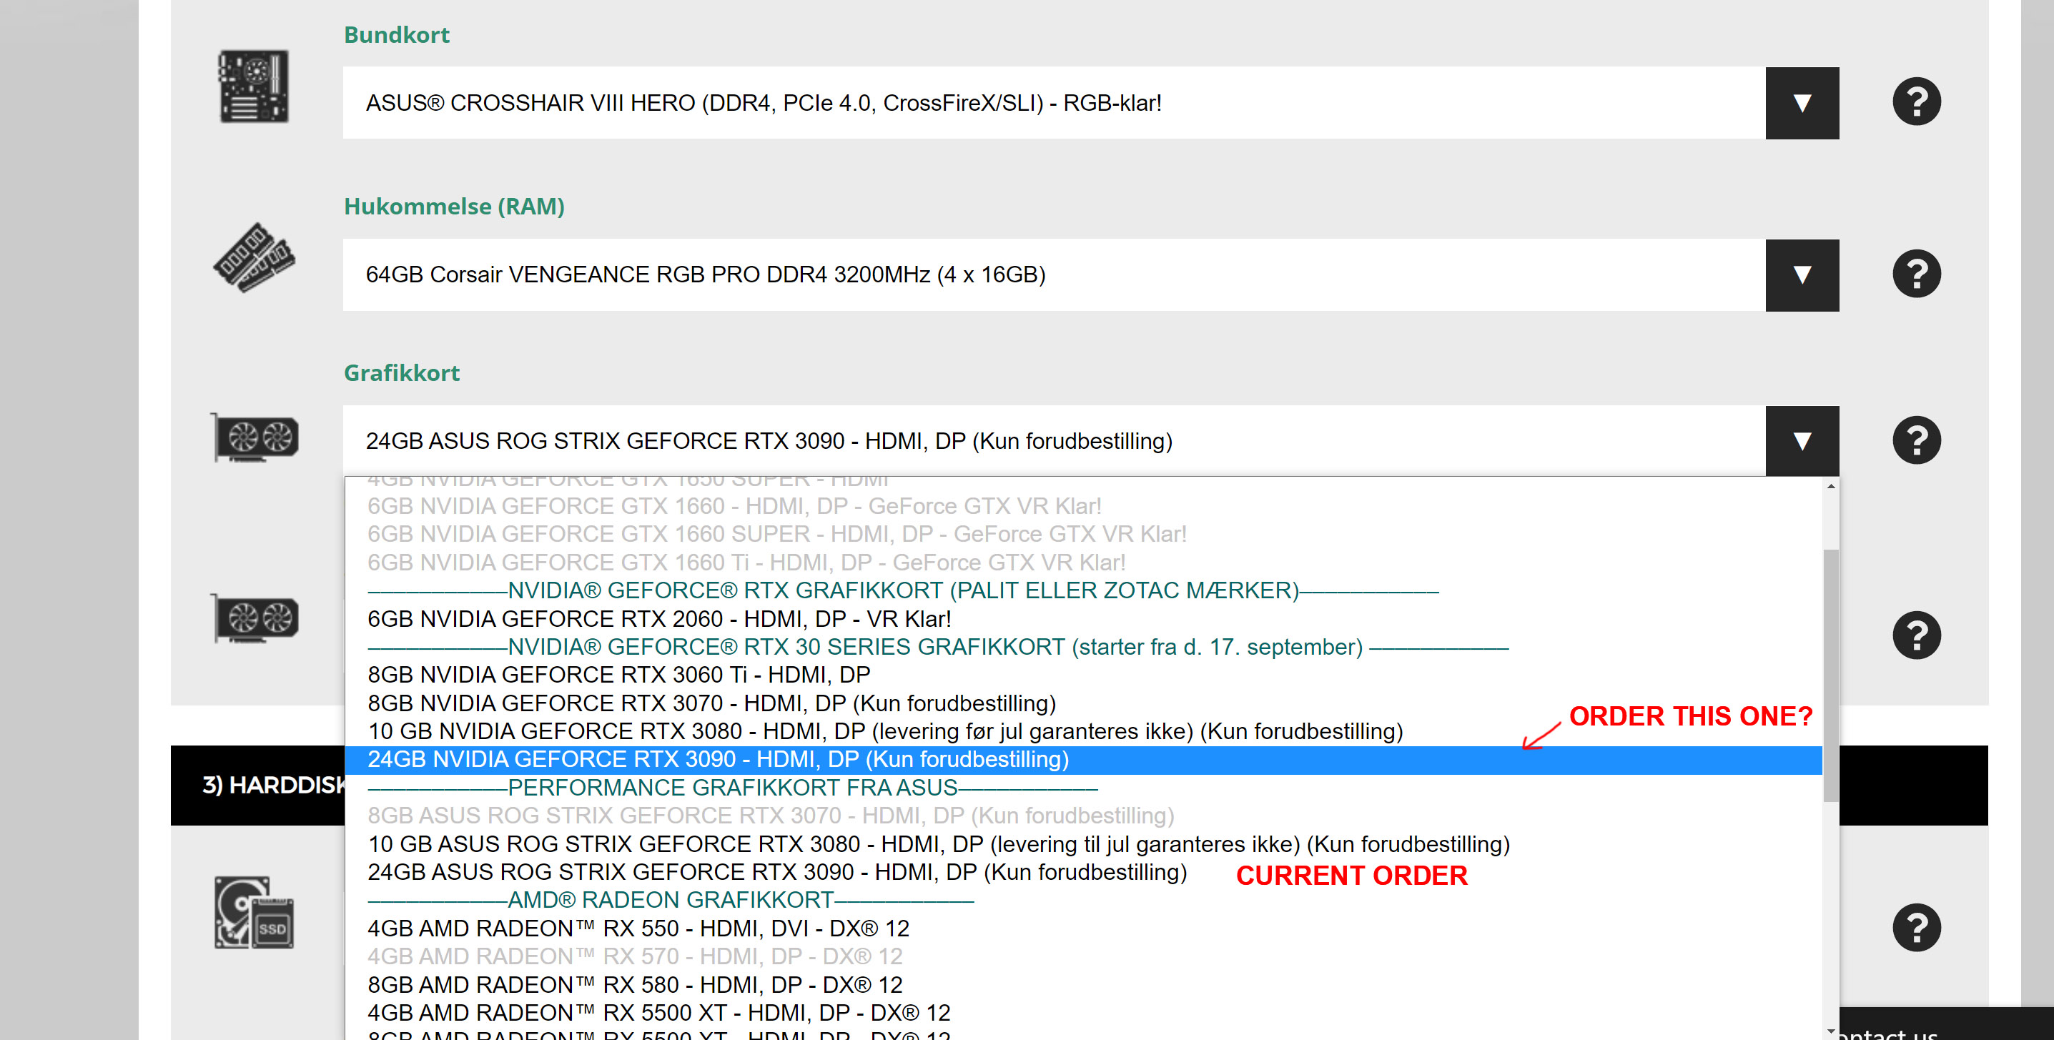The image size is (2054, 1040).
Task: Open help for harddisk section
Action: tap(1916, 928)
